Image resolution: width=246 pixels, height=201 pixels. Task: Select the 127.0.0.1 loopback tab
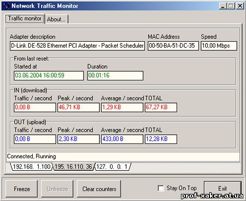(x=112, y=166)
